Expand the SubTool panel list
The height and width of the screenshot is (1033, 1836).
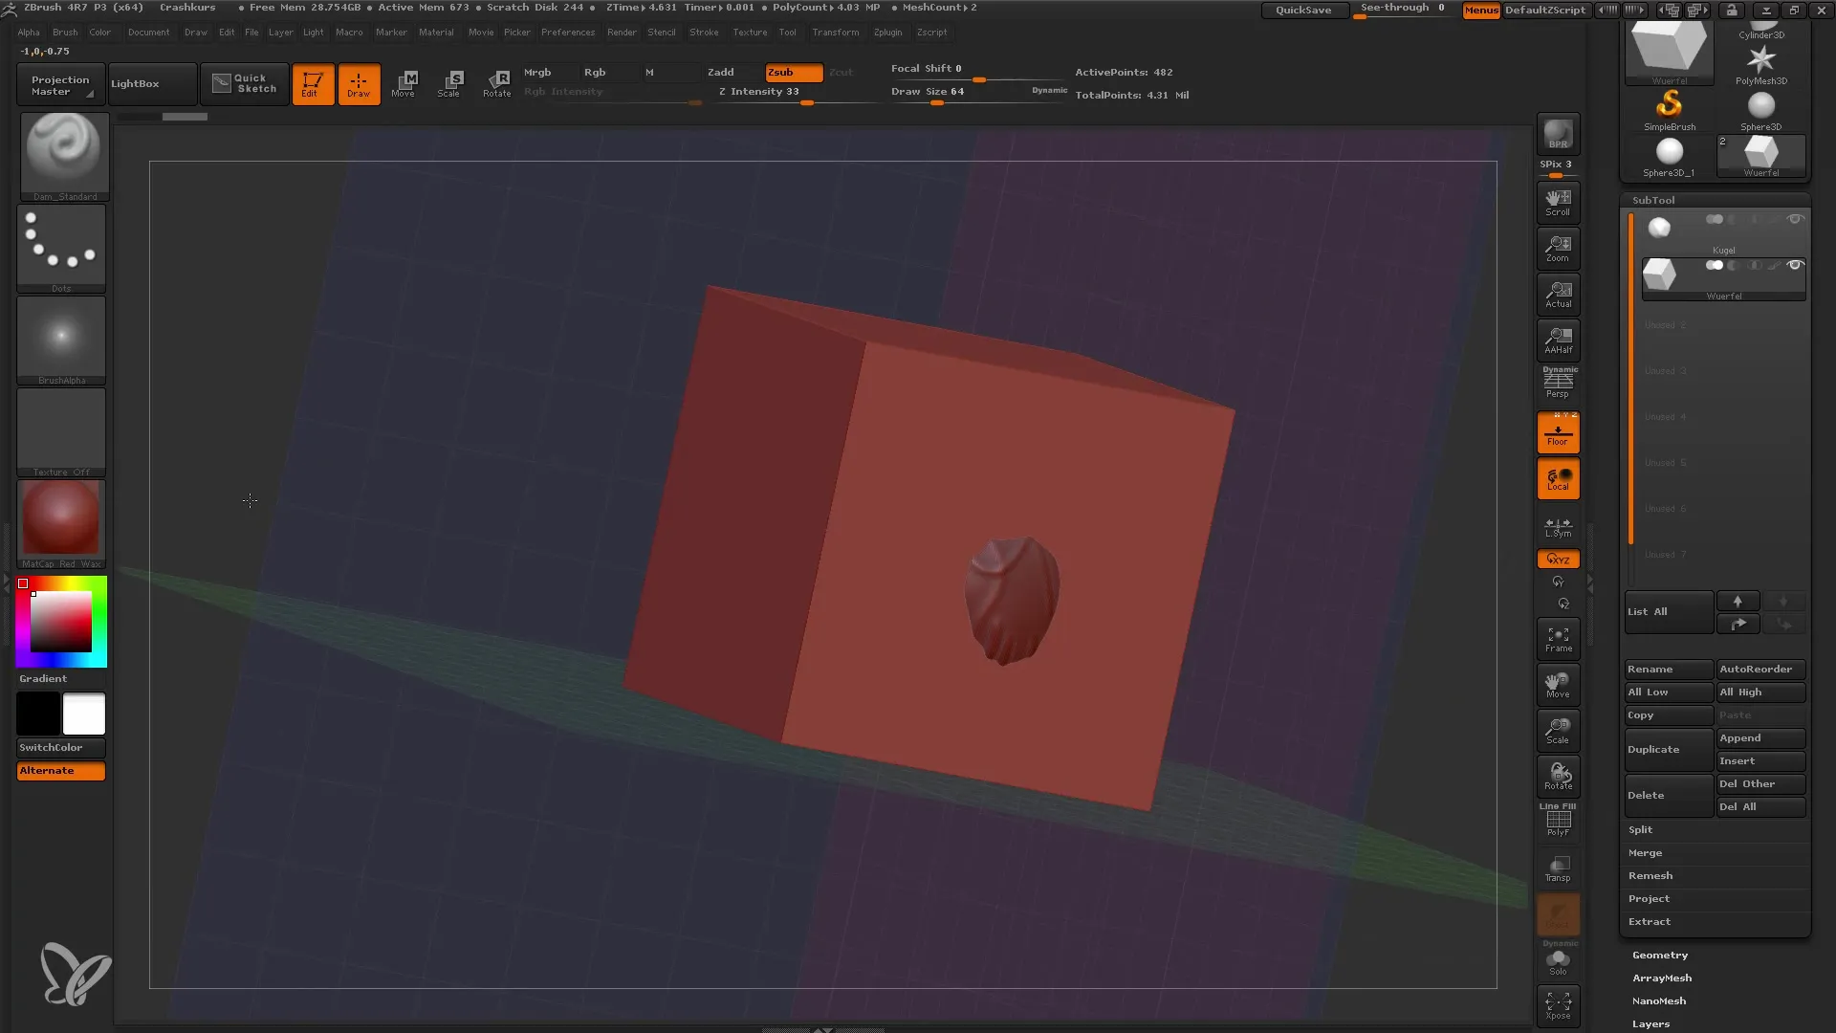(1665, 612)
